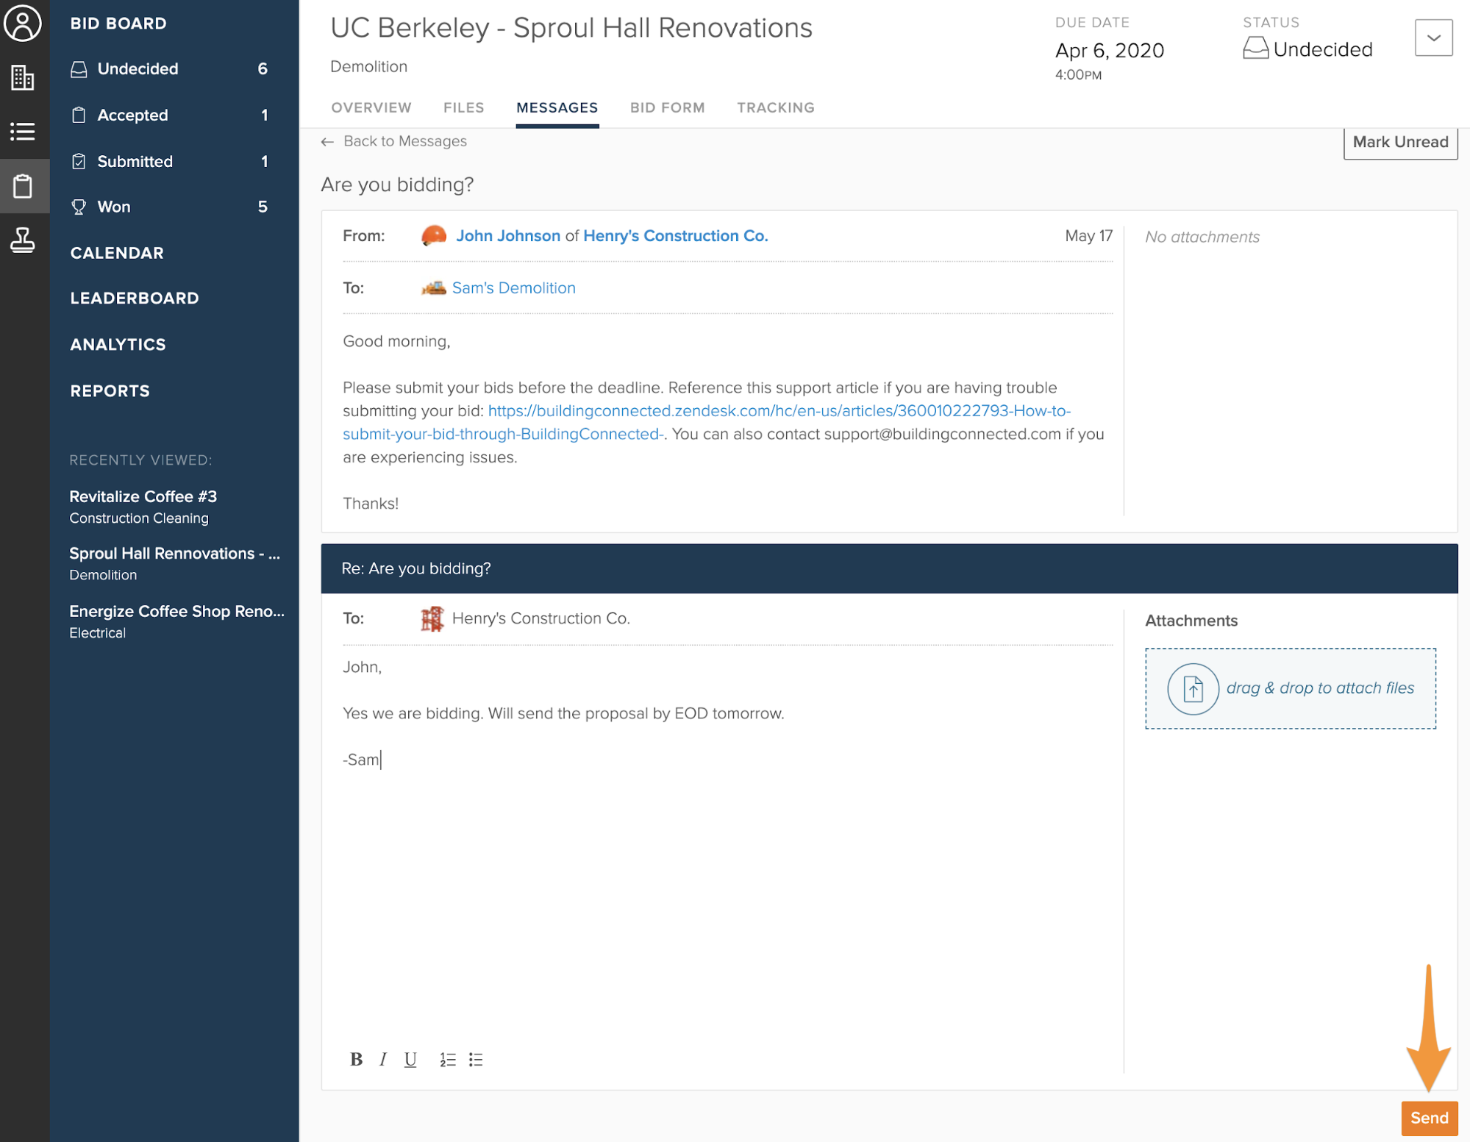Toggle underline formatting in reply editor
The height and width of the screenshot is (1142, 1470).
click(x=410, y=1059)
